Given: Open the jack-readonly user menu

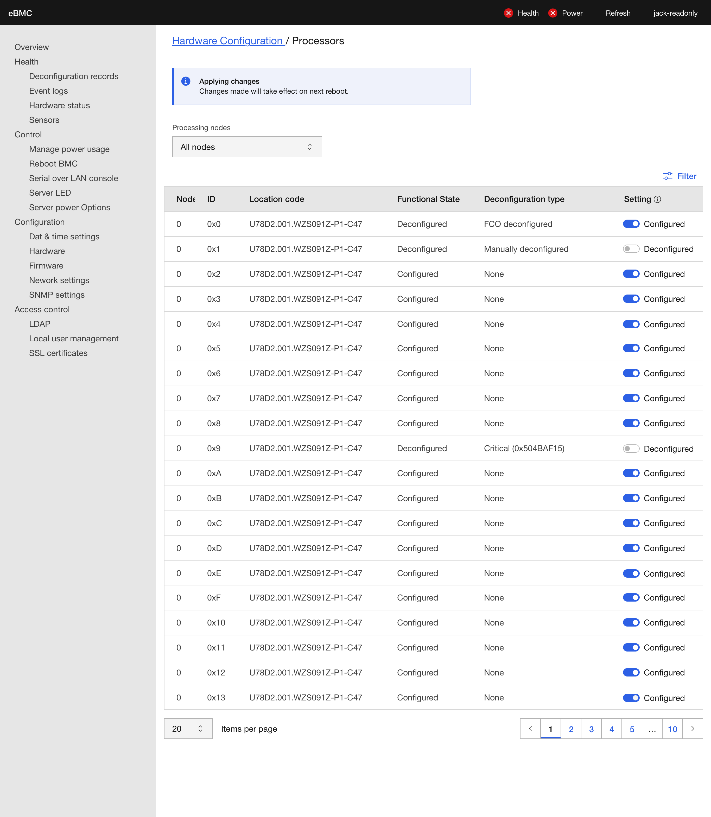Looking at the screenshot, I should tap(675, 13).
